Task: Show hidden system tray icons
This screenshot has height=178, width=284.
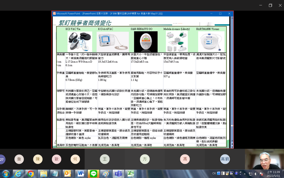Action: point(245,174)
